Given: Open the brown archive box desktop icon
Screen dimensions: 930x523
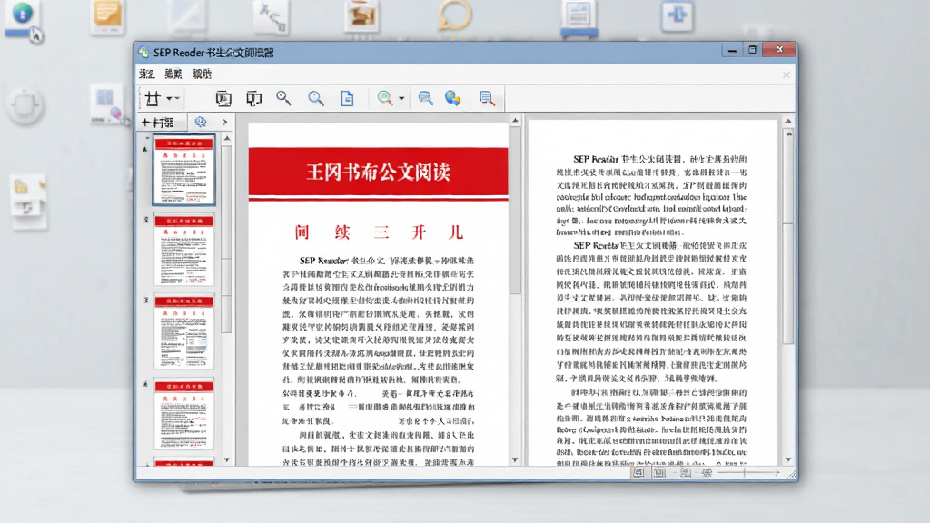Looking at the screenshot, I should click(x=361, y=15).
